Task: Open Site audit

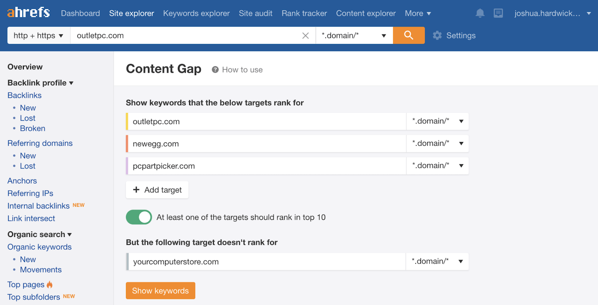Action: click(256, 13)
